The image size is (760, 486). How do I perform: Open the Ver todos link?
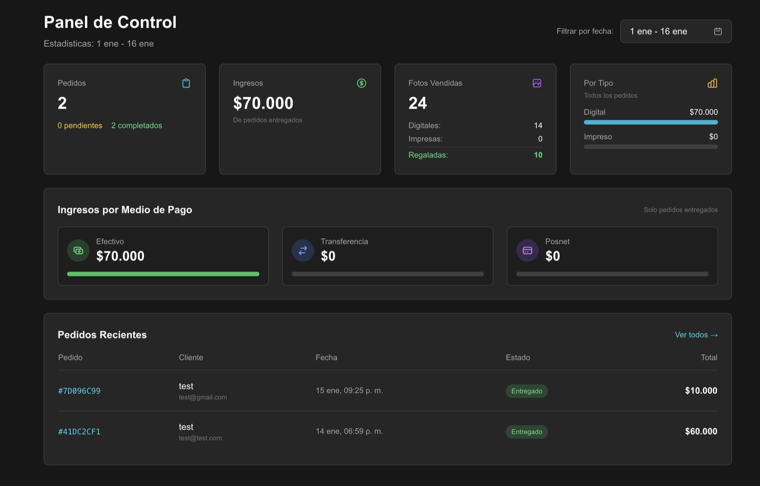[x=696, y=335]
